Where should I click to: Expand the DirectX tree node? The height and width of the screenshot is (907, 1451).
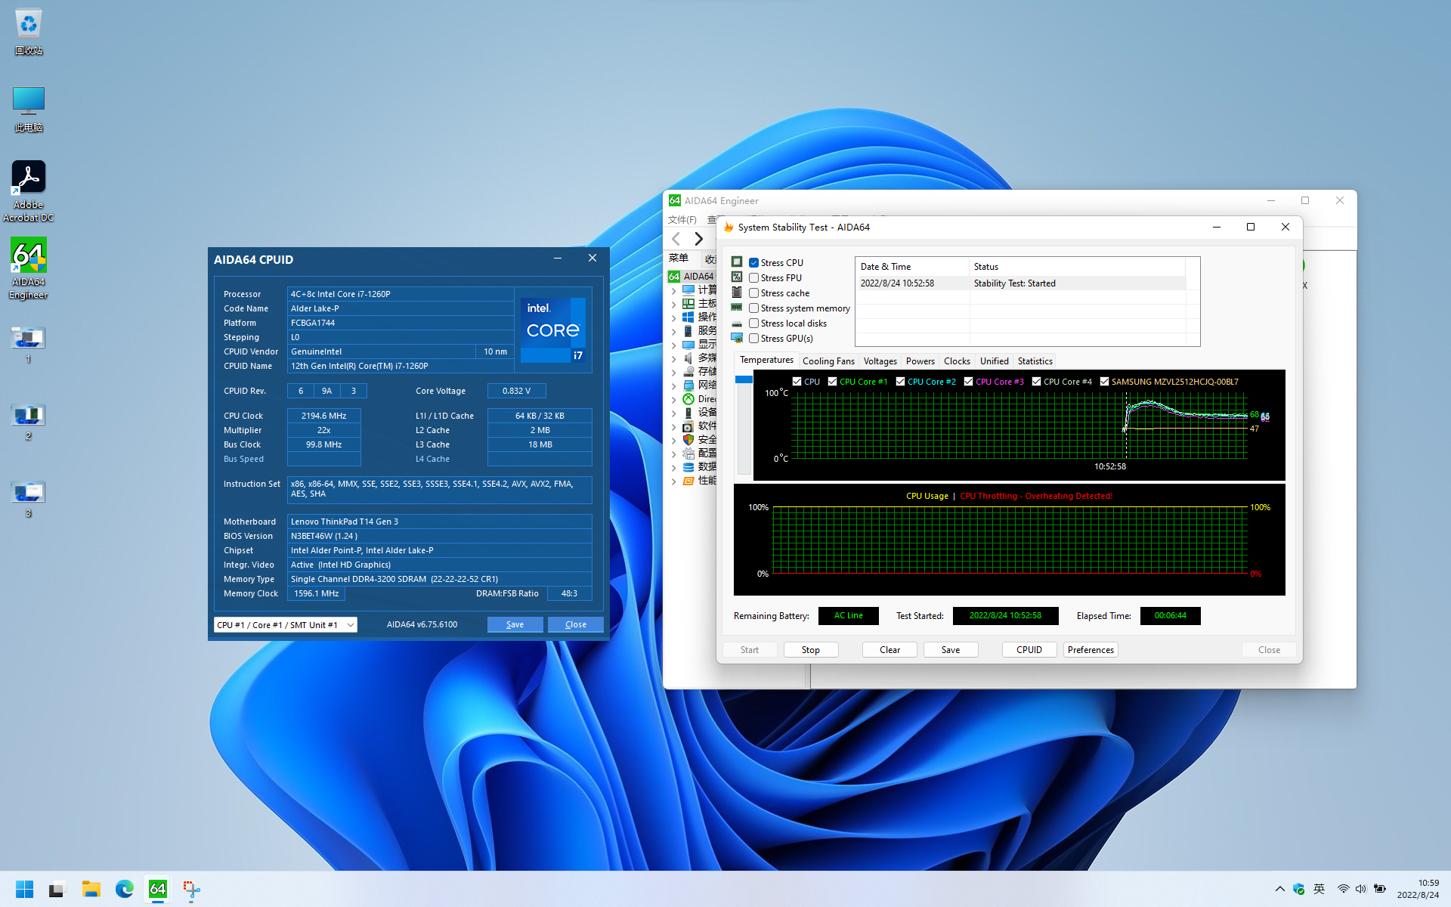(673, 399)
